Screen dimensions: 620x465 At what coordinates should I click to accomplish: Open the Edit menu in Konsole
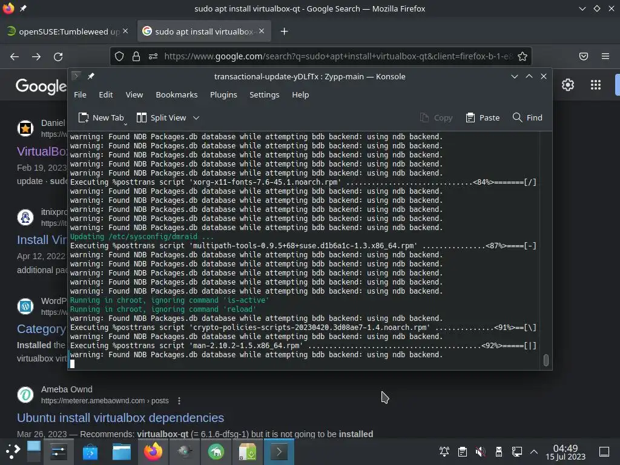105,94
